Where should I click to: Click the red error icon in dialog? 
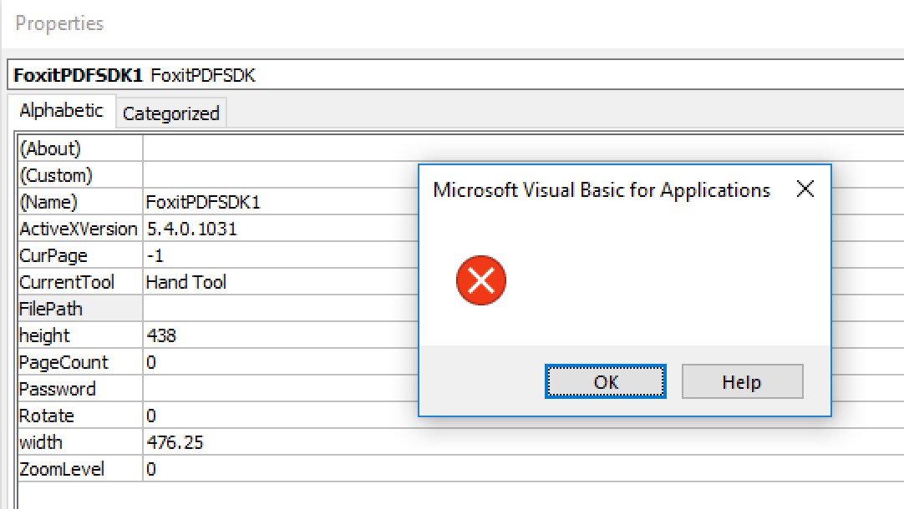481,280
